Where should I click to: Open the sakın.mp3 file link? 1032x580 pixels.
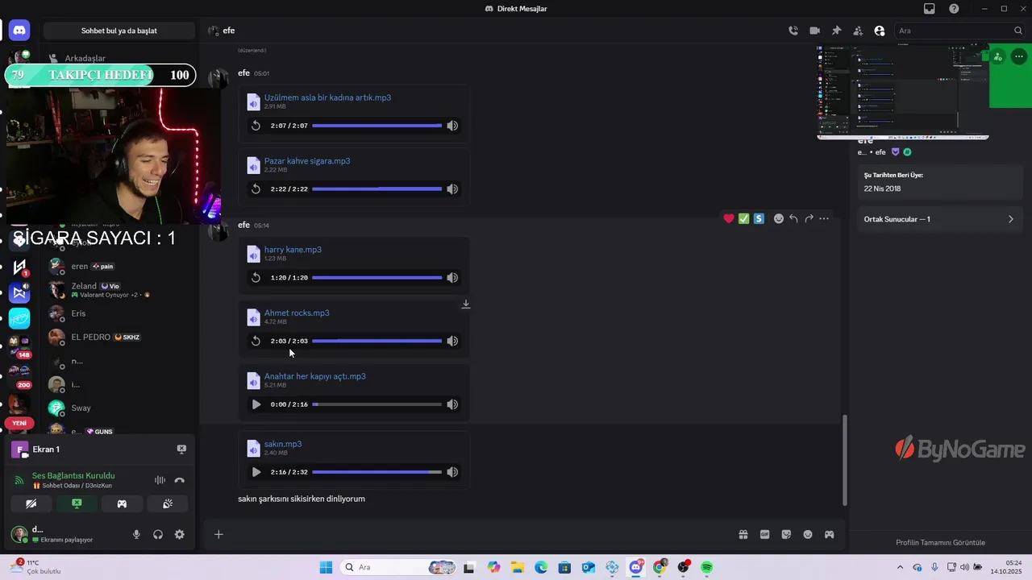[283, 445]
